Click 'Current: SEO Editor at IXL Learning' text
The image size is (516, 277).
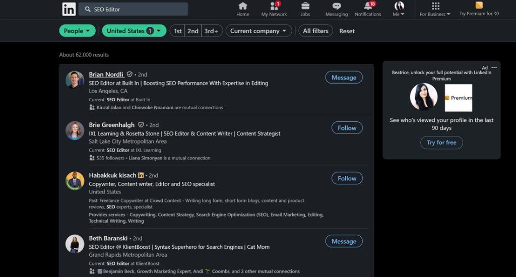(x=125, y=150)
